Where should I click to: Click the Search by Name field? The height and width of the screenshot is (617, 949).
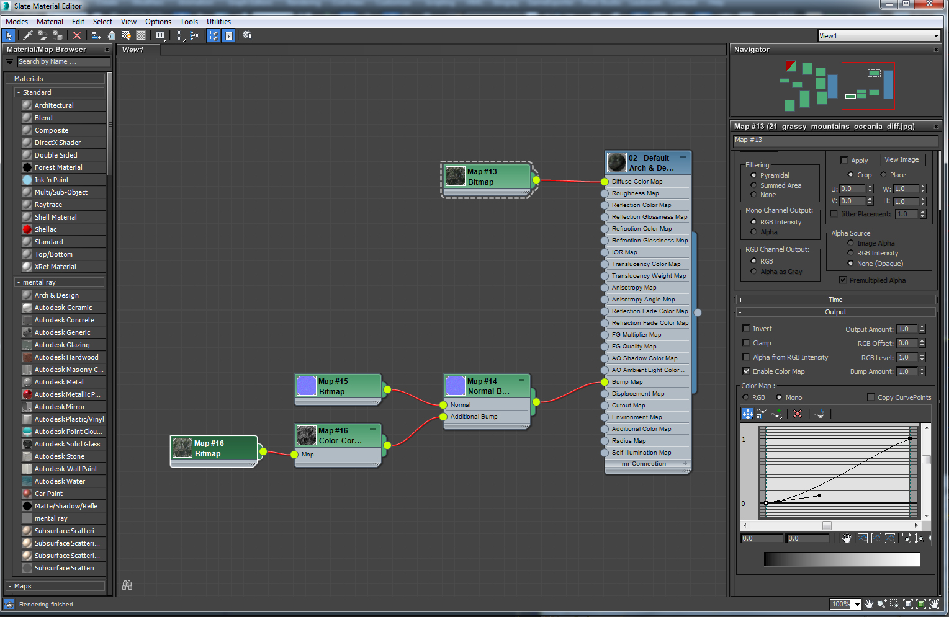[63, 62]
